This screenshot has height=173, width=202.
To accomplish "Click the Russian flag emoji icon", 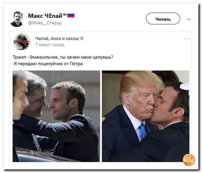I will click(71, 15).
